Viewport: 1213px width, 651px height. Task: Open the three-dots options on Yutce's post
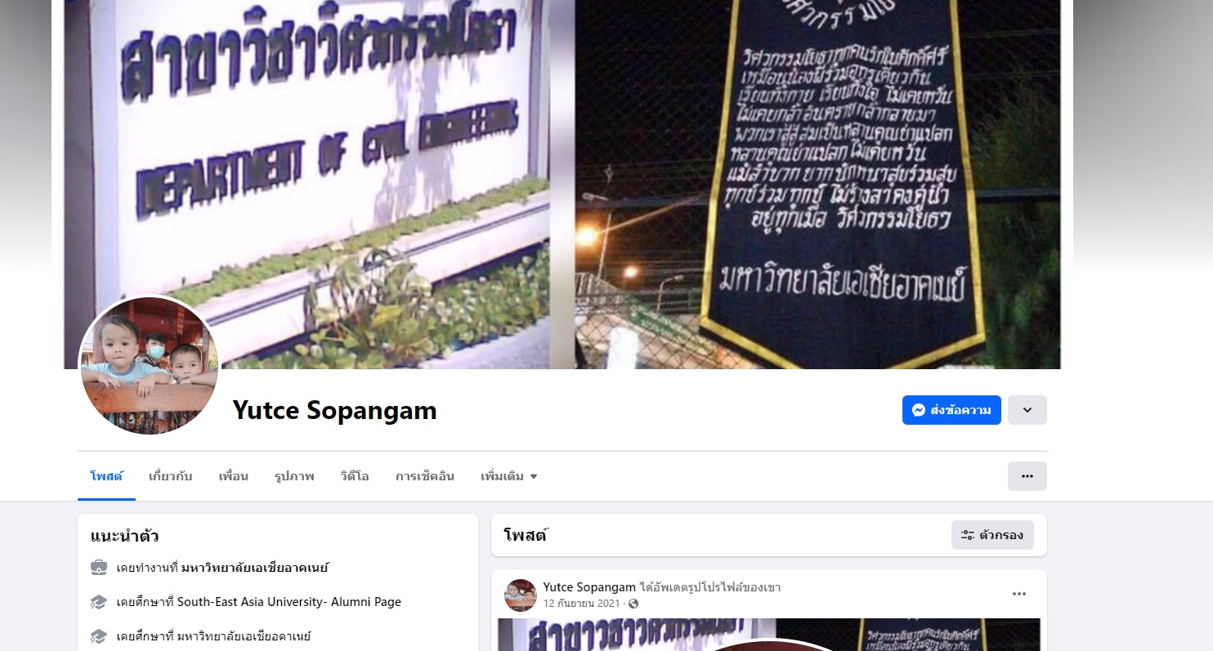pyautogui.click(x=1019, y=594)
